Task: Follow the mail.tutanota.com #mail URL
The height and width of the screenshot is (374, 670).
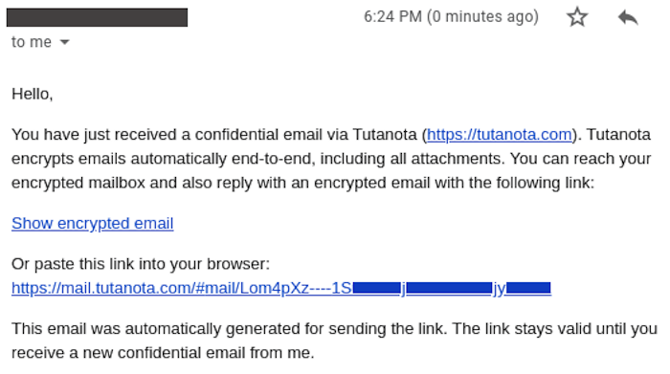Action: [x=281, y=288]
